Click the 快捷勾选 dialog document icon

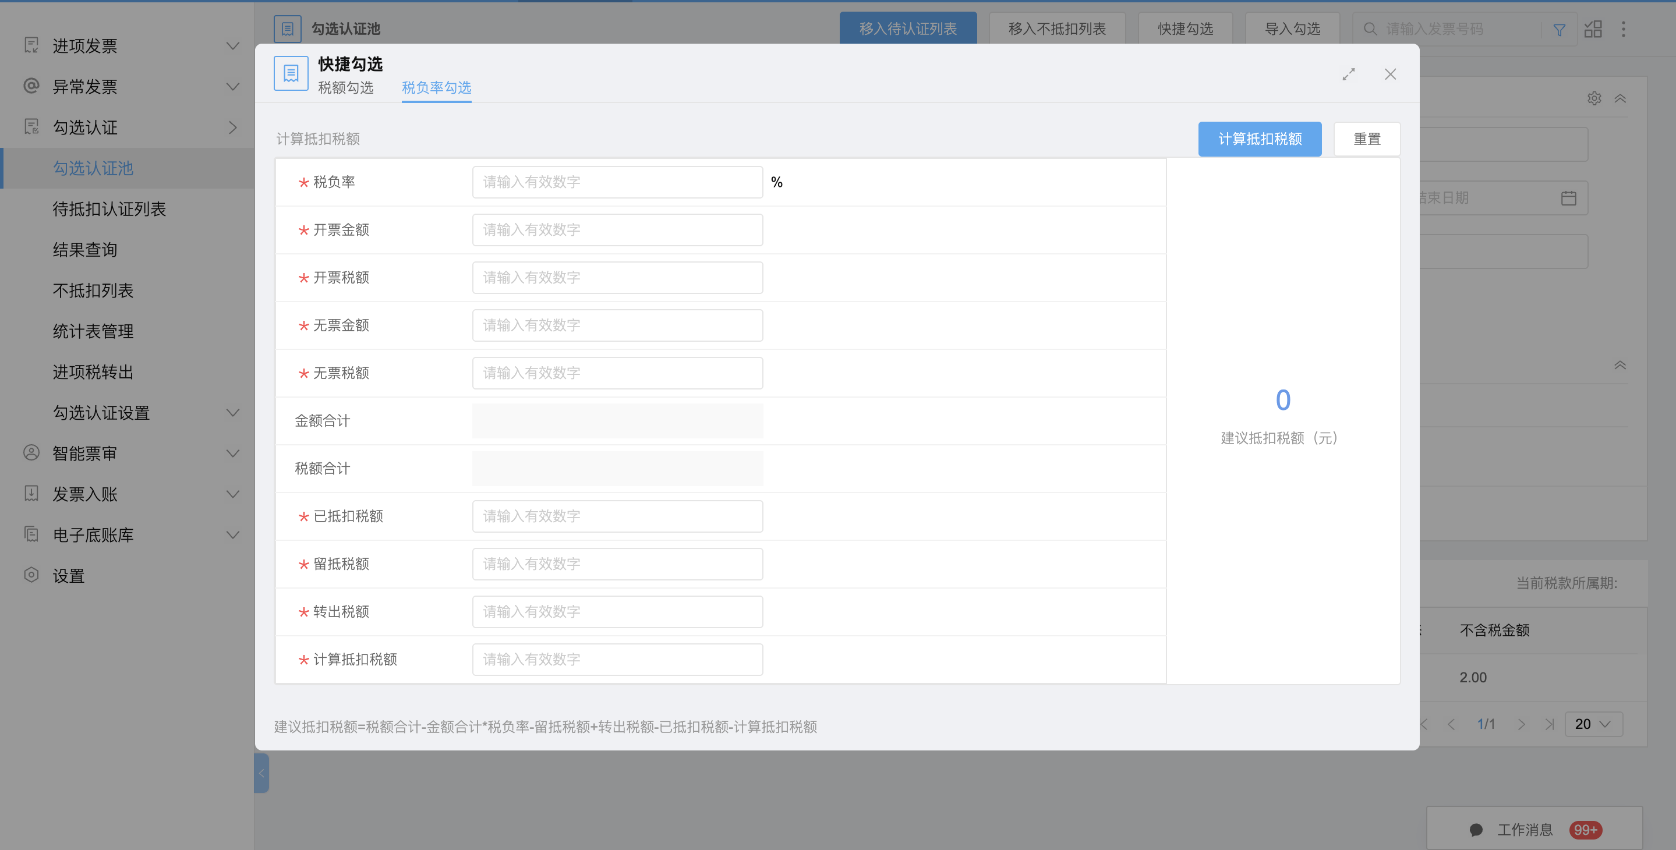pos(291,73)
